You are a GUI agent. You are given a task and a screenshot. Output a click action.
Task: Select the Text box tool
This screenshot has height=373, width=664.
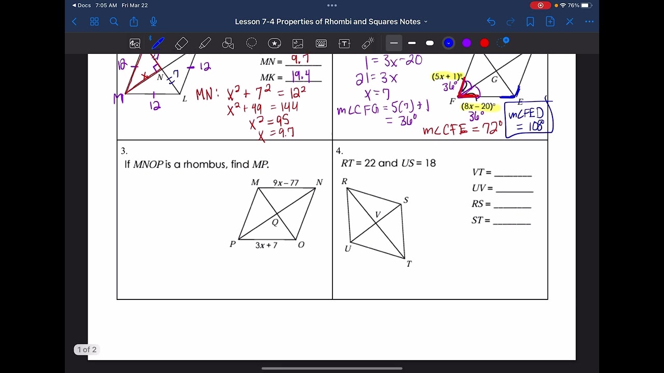344,44
